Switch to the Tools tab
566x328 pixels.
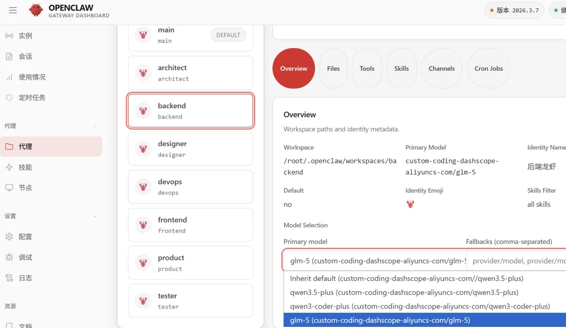point(367,68)
